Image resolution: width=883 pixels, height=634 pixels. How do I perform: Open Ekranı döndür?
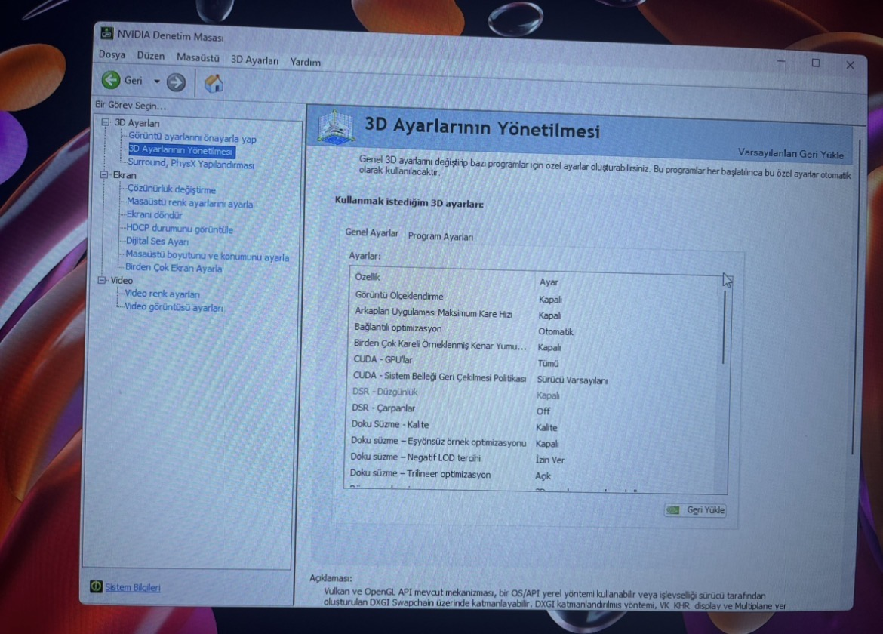[154, 214]
